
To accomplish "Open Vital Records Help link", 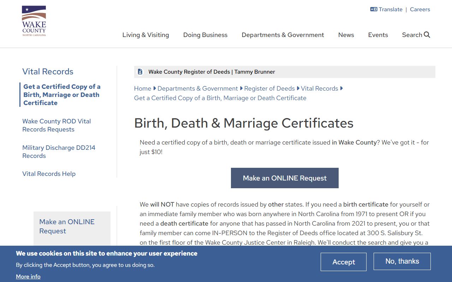I will (49, 174).
